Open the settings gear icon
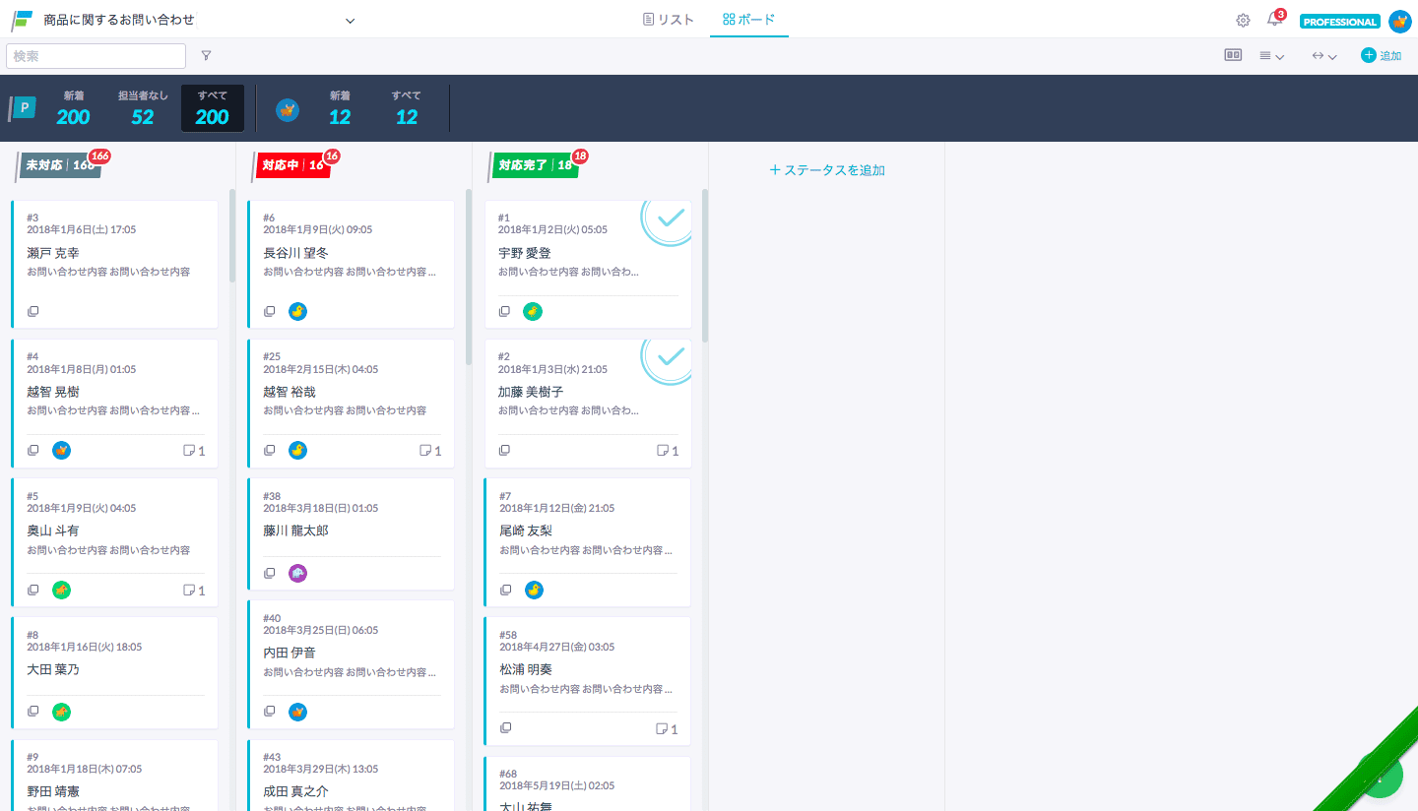The width and height of the screenshot is (1418, 811). coord(1243,21)
